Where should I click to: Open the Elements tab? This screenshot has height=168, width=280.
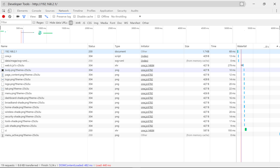click(x=22, y=11)
